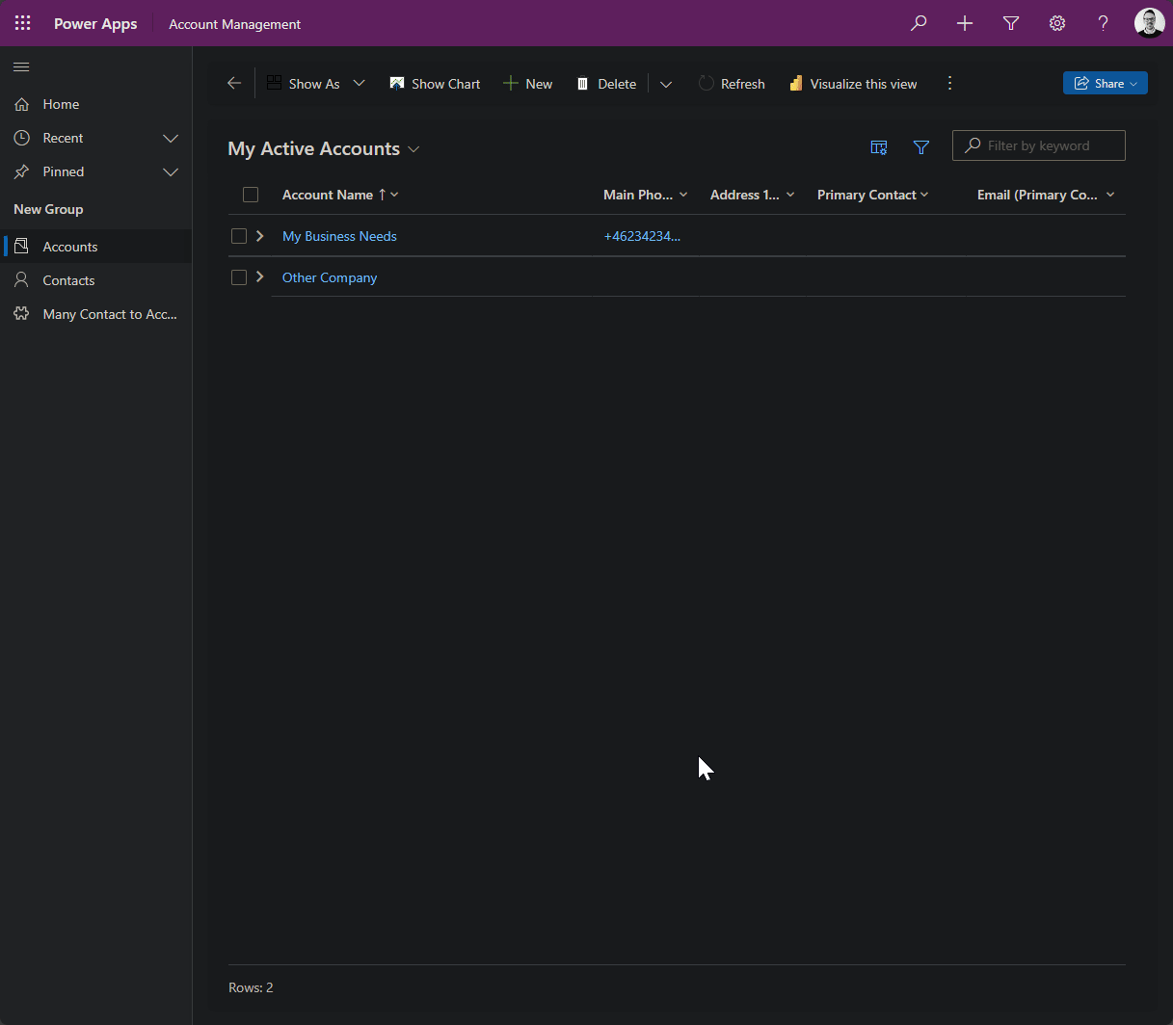Expand the Pinned section
Image resolution: width=1173 pixels, height=1025 pixels.
coord(171,171)
